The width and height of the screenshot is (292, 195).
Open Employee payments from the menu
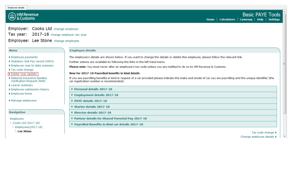coord(24,57)
